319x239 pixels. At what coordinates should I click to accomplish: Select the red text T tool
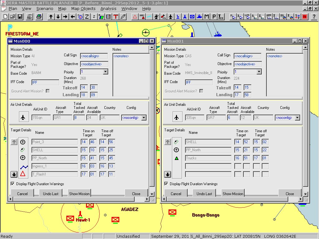(x=116, y=17)
